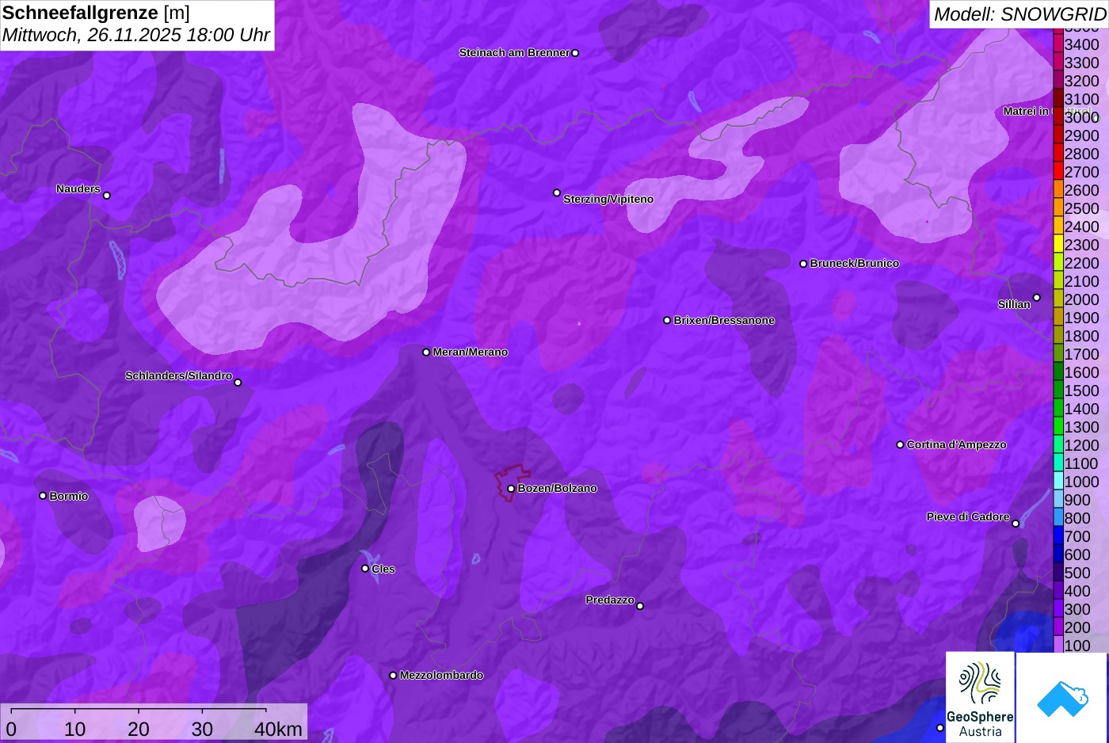This screenshot has width=1109, height=743.
Task: Click the Modell: SNOWGRID label
Action: coord(1019,14)
